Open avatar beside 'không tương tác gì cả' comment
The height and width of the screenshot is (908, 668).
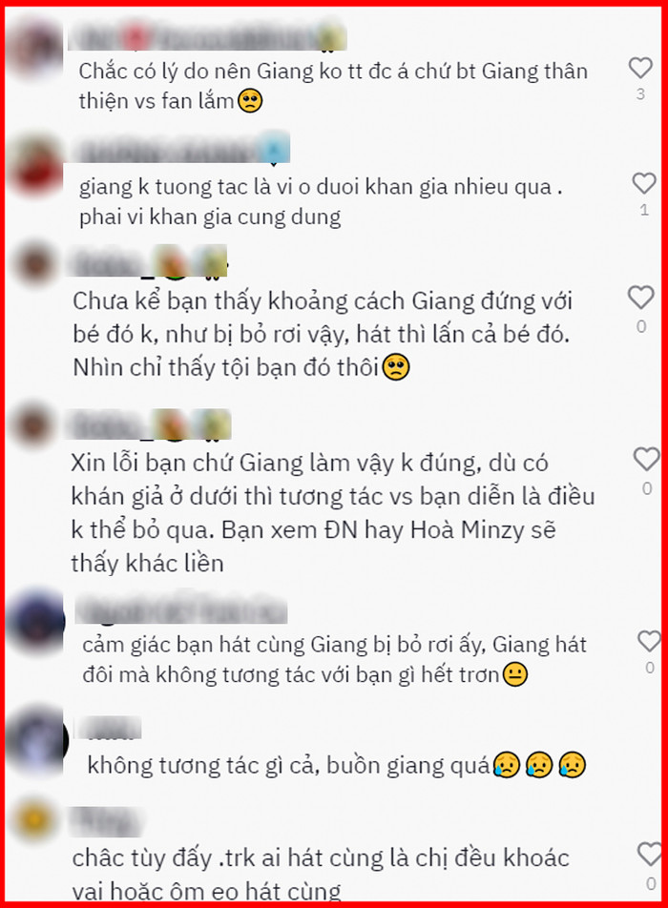[x=38, y=739]
